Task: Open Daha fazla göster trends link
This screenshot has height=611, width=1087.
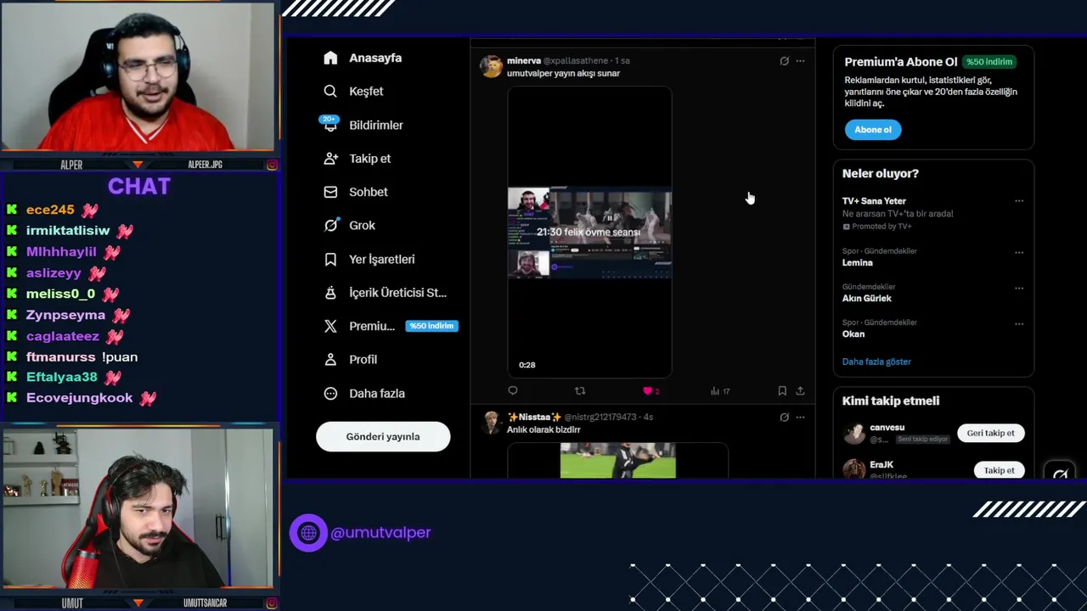Action: (876, 362)
